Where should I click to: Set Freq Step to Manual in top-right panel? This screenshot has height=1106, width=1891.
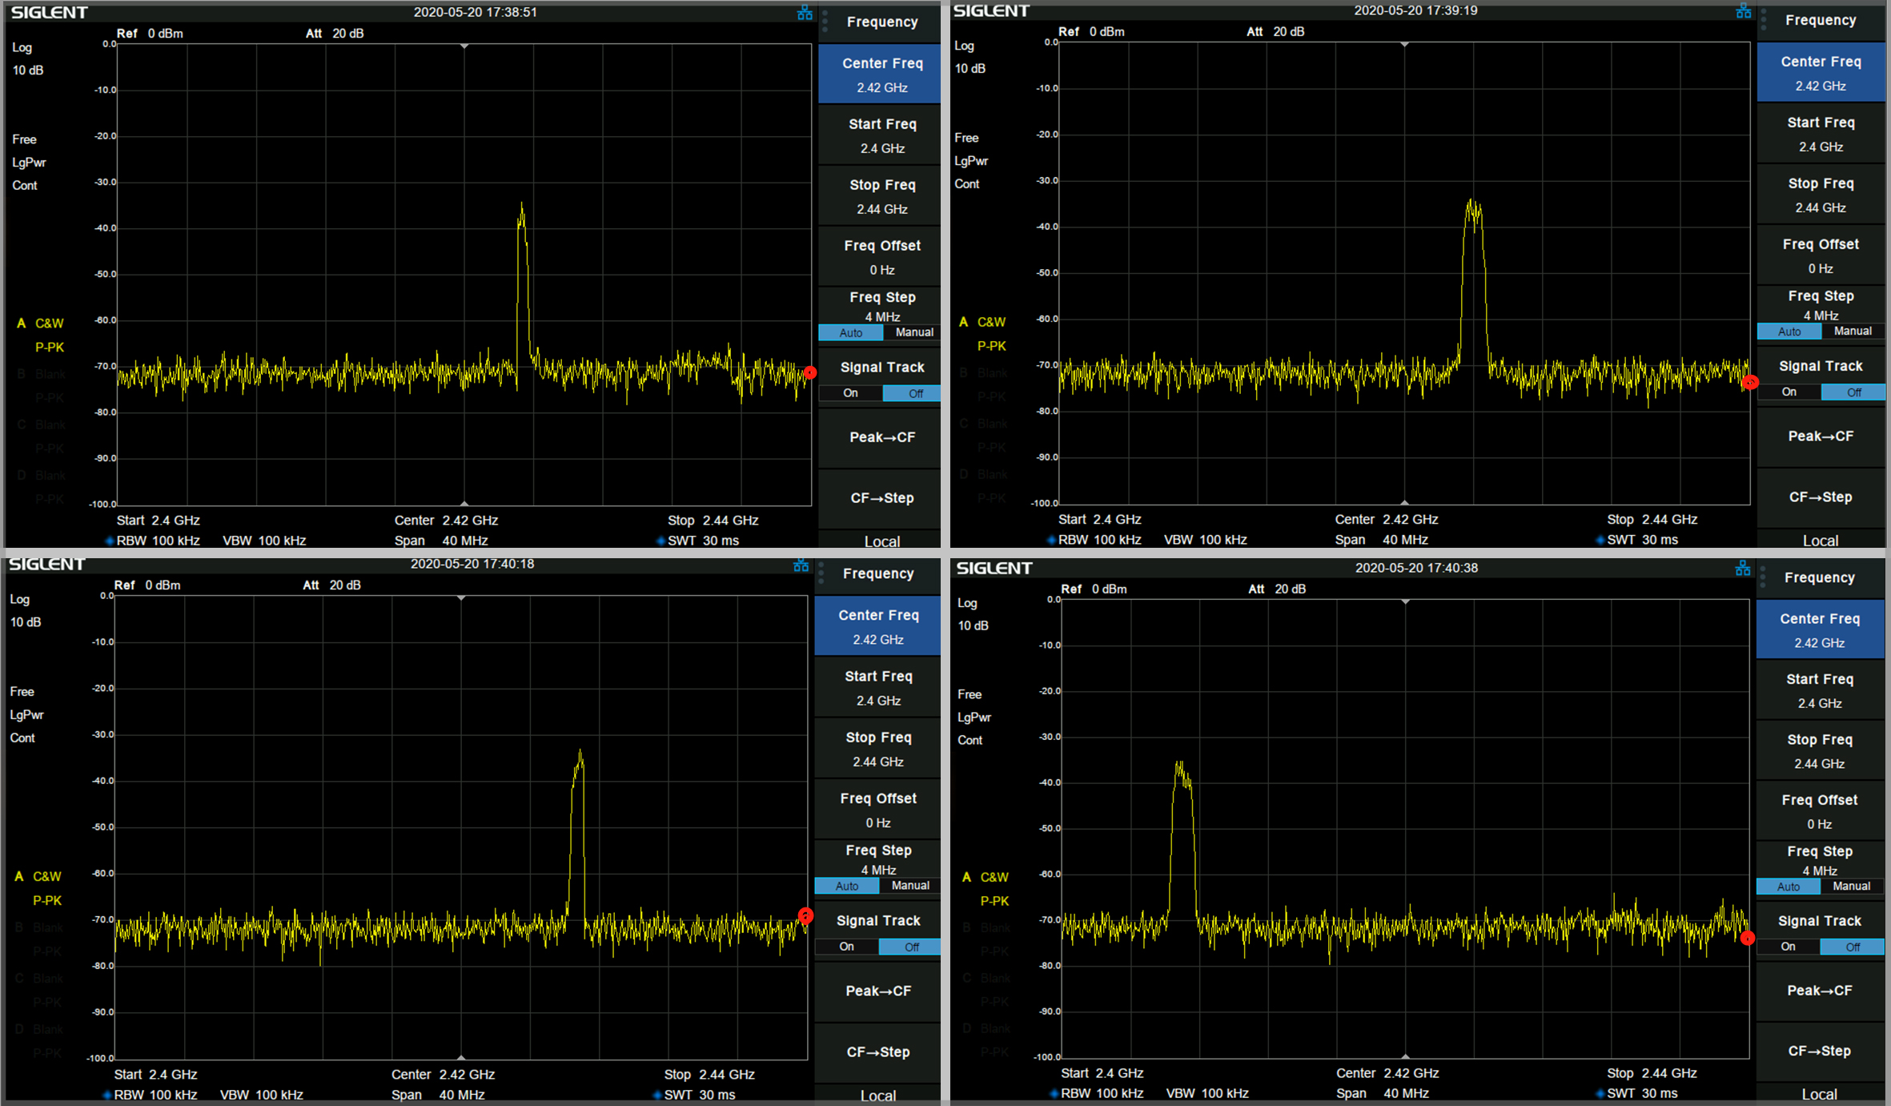tap(1853, 331)
